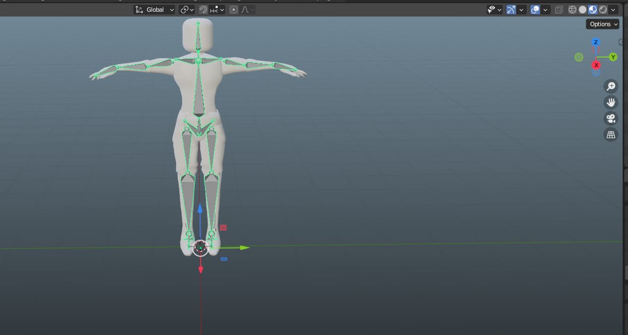Viewport: 628px width, 335px height.
Task: Open proportional editing falloff curve dropdown
Action: point(248,10)
